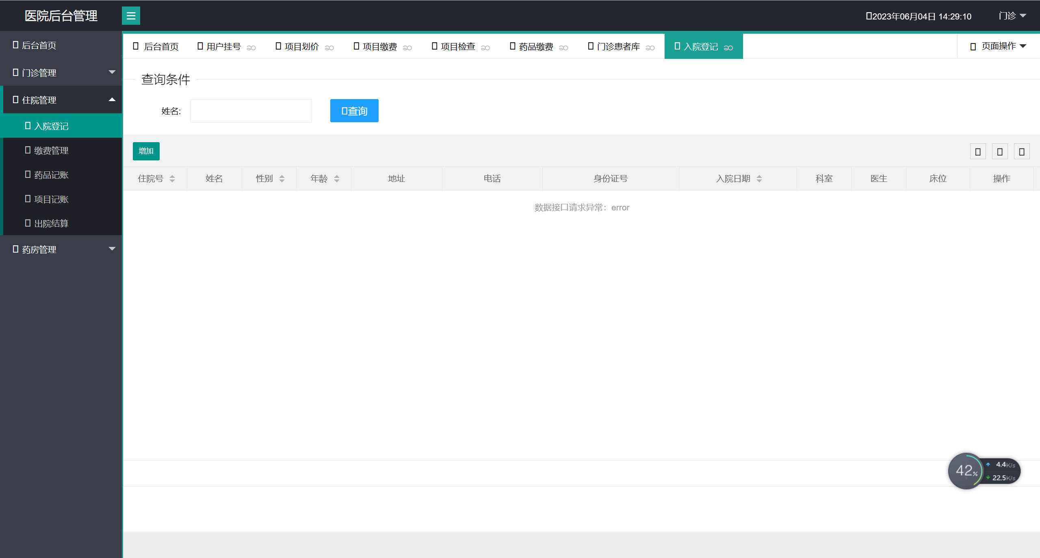The image size is (1040, 558).
Task: Close the 用户挂号 tab via its icon
Action: pyautogui.click(x=251, y=48)
